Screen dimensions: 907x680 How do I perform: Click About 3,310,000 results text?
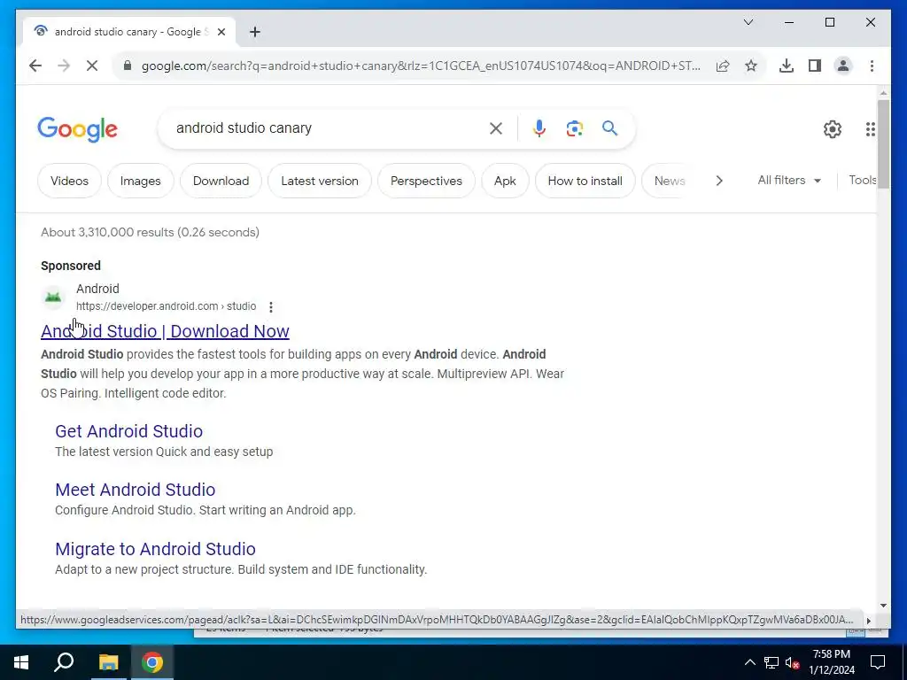coord(150,233)
